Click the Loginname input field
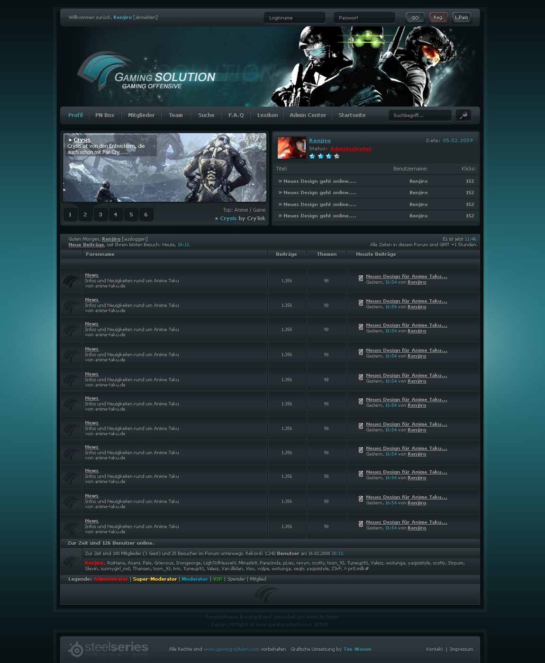 tap(295, 18)
